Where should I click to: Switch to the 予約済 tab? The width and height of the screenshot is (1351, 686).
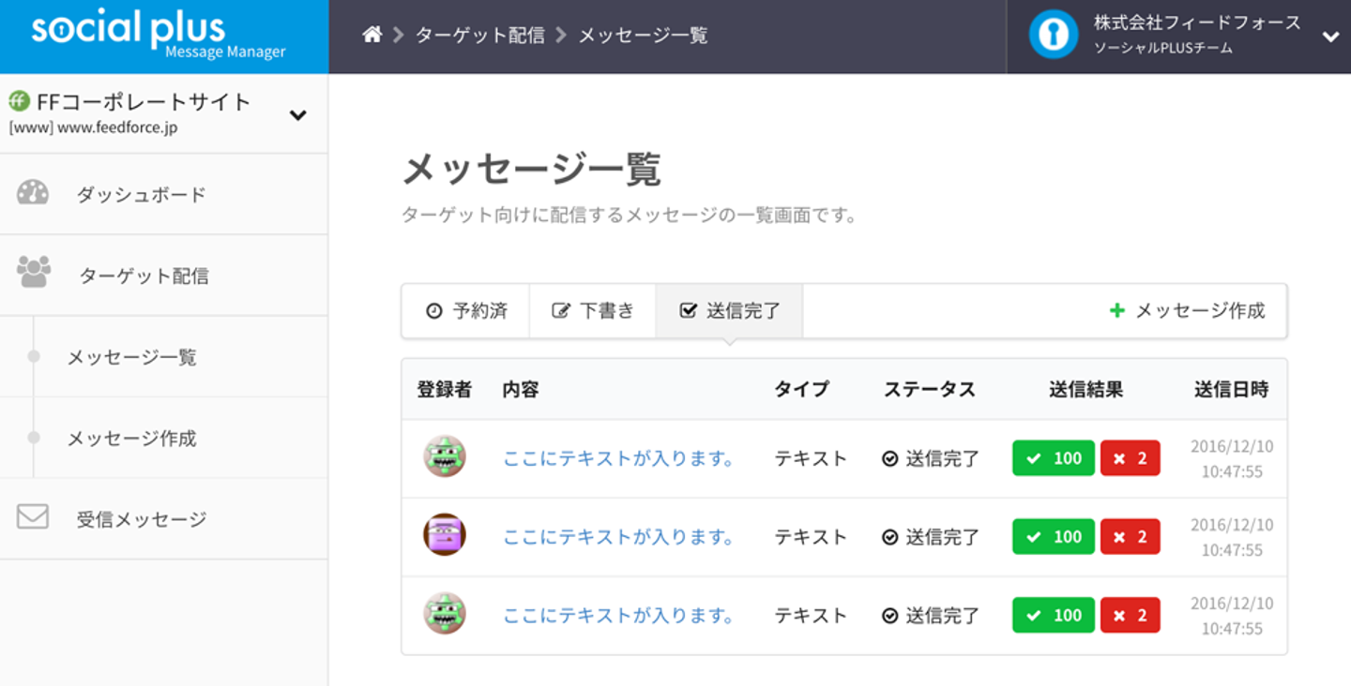466,311
